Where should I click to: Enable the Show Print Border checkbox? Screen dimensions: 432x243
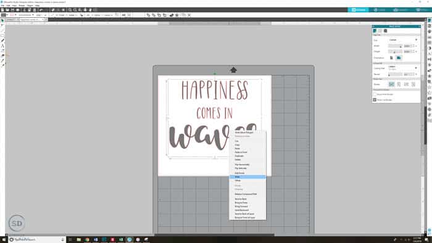pos(375,94)
